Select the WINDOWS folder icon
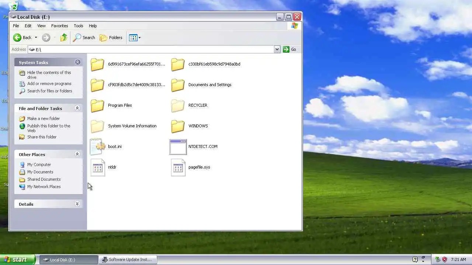This screenshot has width=472, height=265. [178, 126]
